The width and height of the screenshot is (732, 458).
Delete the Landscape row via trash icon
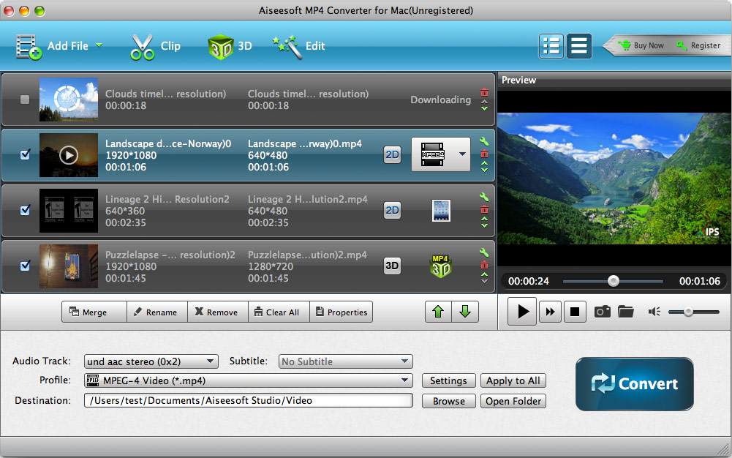pos(485,154)
